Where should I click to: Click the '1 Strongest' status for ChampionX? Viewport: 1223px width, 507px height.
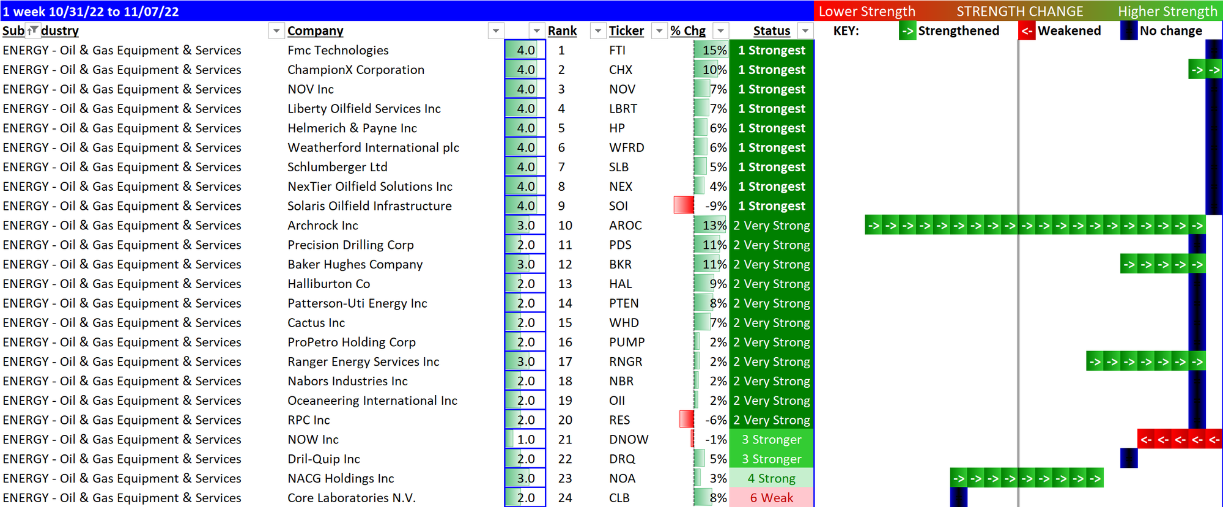[772, 70]
